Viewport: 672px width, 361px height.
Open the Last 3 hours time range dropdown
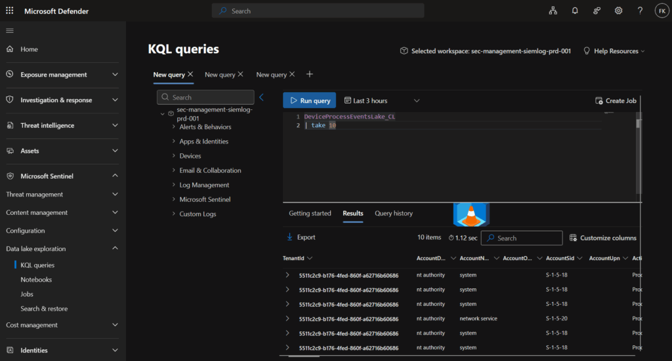382,100
